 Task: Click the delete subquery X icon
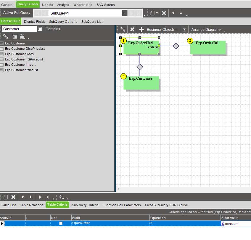[164, 13]
